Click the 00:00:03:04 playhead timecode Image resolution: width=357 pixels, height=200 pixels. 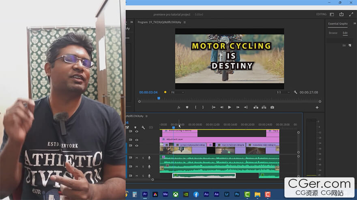[x=148, y=92]
